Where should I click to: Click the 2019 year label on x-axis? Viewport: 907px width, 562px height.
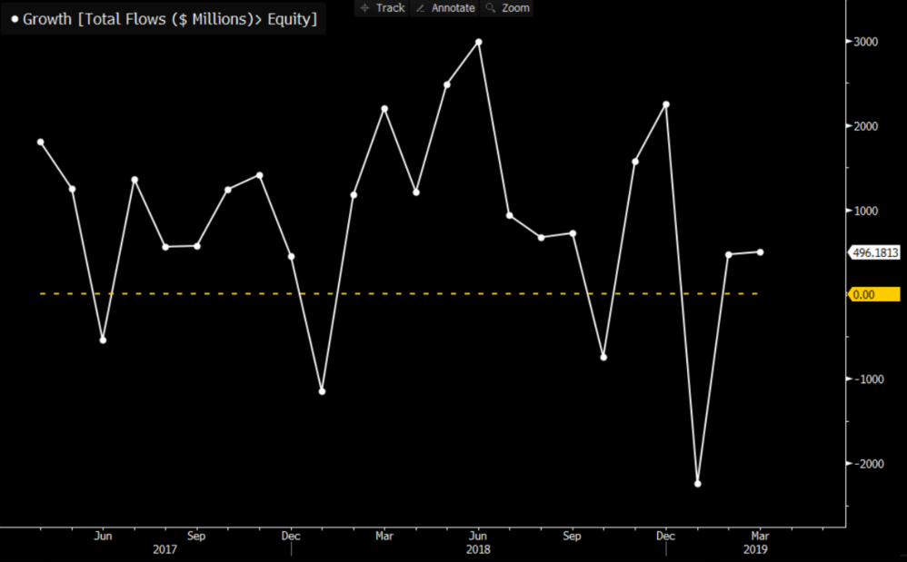755,549
